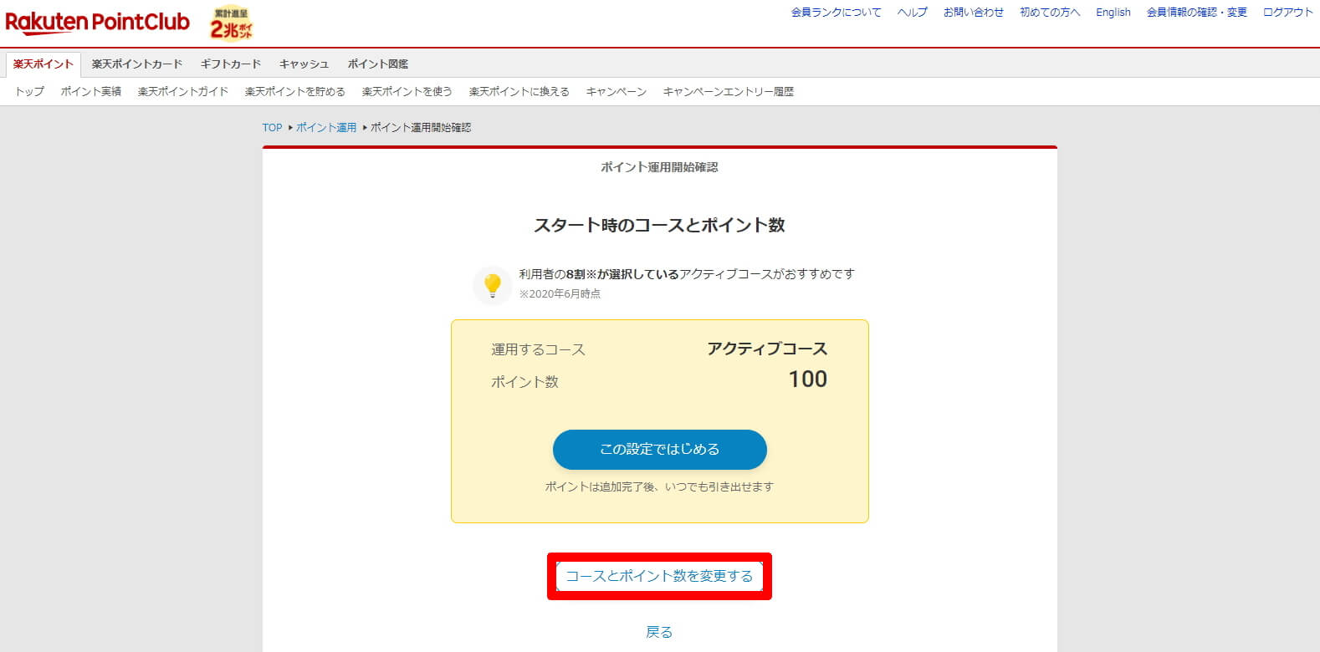The width and height of the screenshot is (1320, 652).
Task: Select the 楽天ポイント tab
Action: tap(43, 64)
